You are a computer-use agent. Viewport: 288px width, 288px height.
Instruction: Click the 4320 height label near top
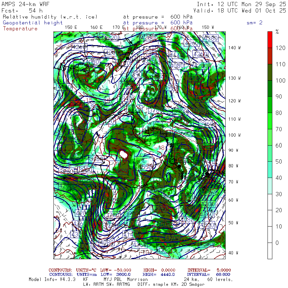tap(111, 38)
